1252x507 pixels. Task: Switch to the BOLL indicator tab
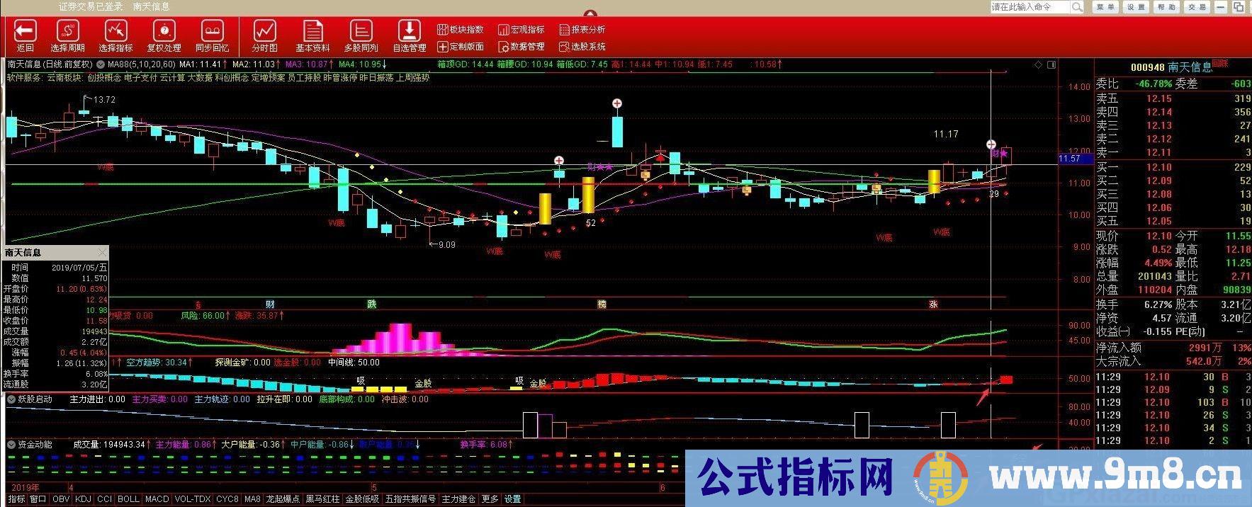(129, 499)
